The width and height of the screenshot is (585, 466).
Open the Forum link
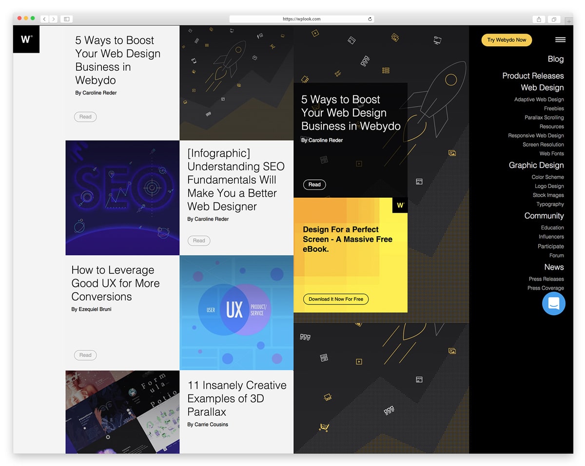tap(556, 256)
